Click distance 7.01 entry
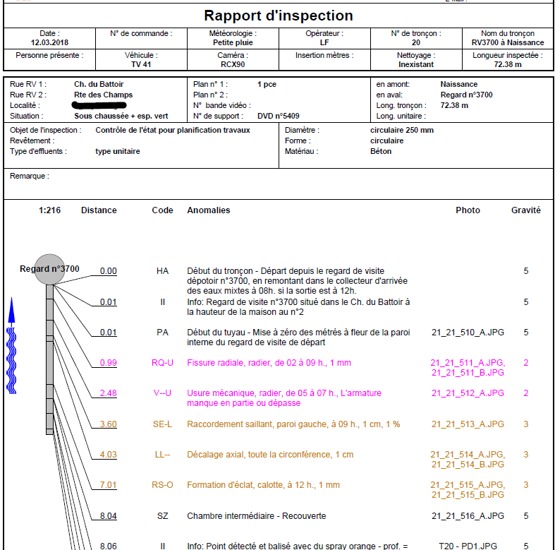Screen dimensions: 555x550 point(109,485)
